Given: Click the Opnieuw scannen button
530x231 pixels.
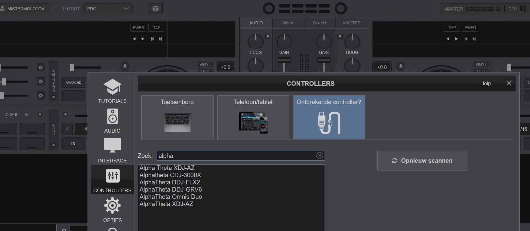Looking at the screenshot, I should pyautogui.click(x=422, y=161).
